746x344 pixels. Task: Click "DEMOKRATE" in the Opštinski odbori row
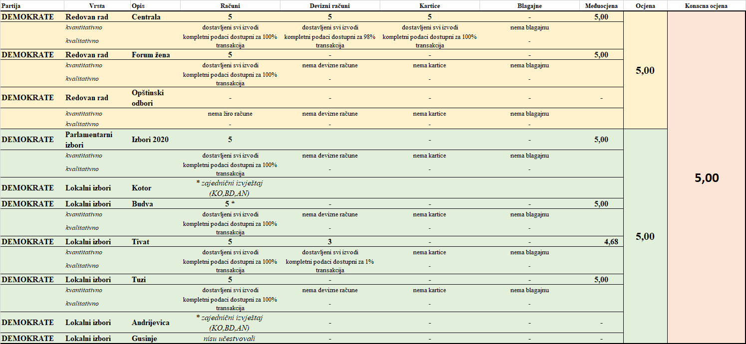(27, 98)
